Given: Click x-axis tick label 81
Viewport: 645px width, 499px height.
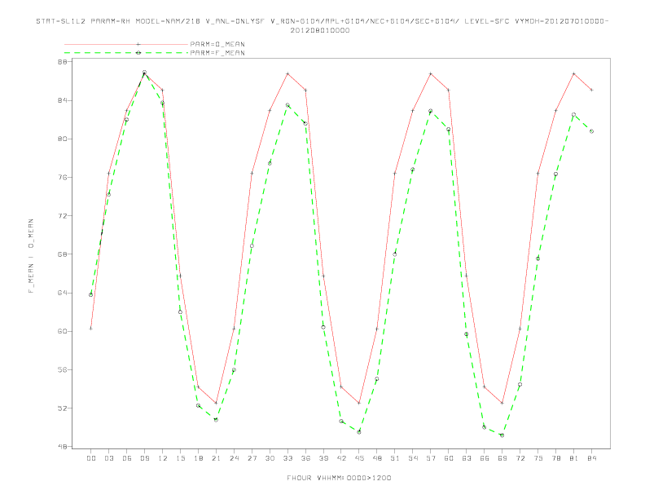Looking at the screenshot, I should (x=574, y=458).
